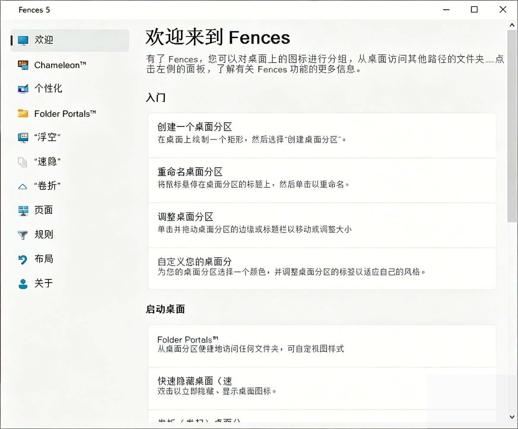Switch to the Chameleon™ section

(60, 65)
